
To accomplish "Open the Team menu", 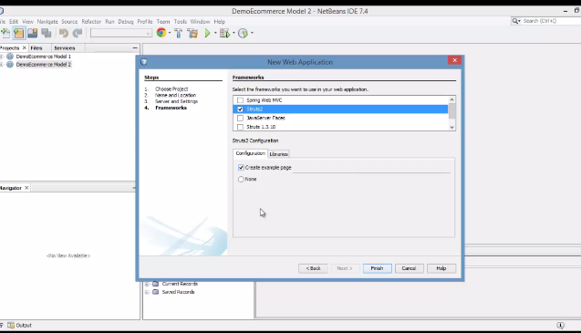I will tap(163, 22).
